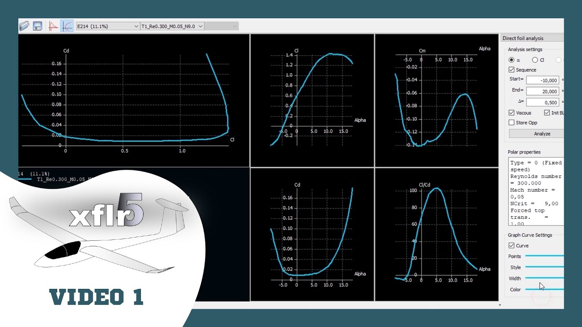
Task: Select the Cl analysis radio button
Action: click(535, 60)
